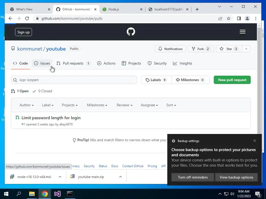The image size is (266, 199).
Task: Click the browser address bar URL
Action: 72,18
